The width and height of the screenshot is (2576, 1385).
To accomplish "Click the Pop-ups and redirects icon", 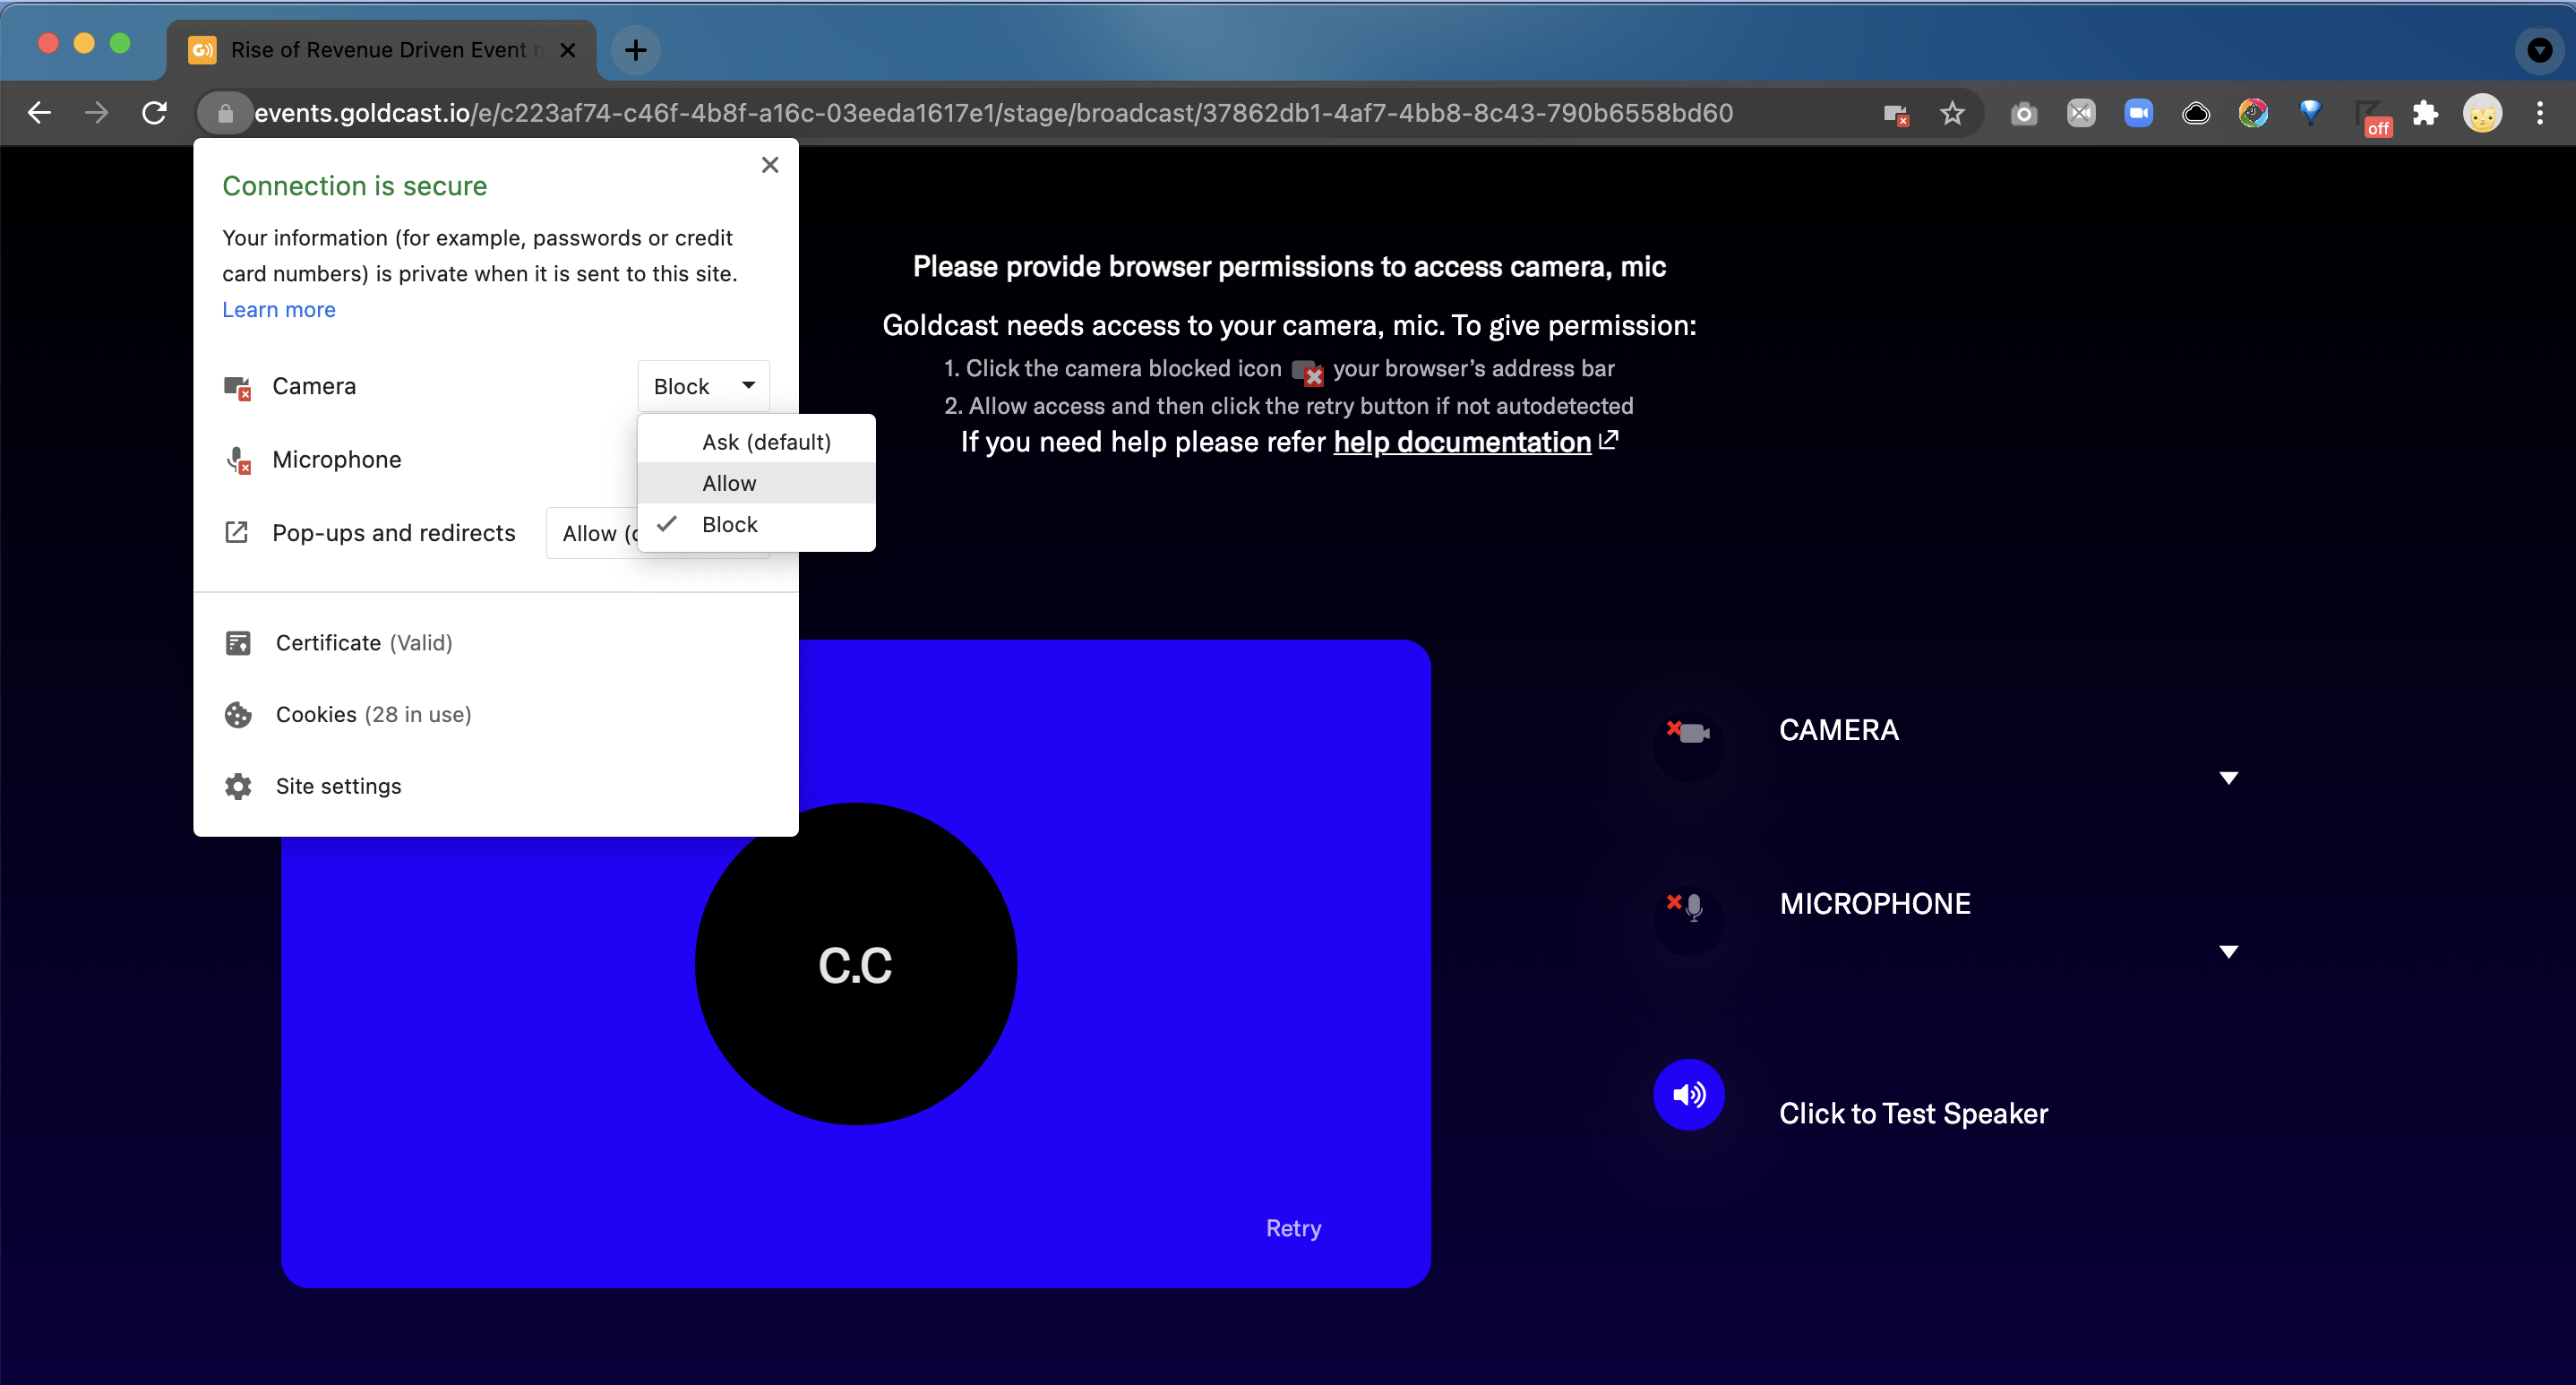I will click(237, 532).
